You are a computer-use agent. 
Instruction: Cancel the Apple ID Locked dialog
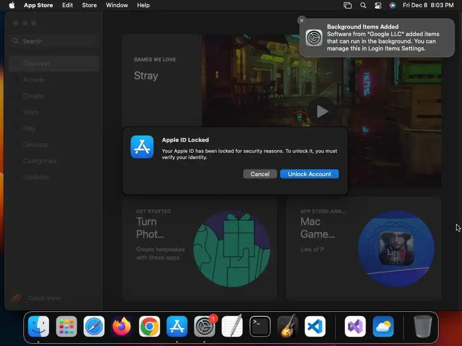click(260, 174)
